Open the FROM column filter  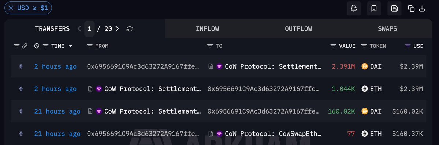90,46
